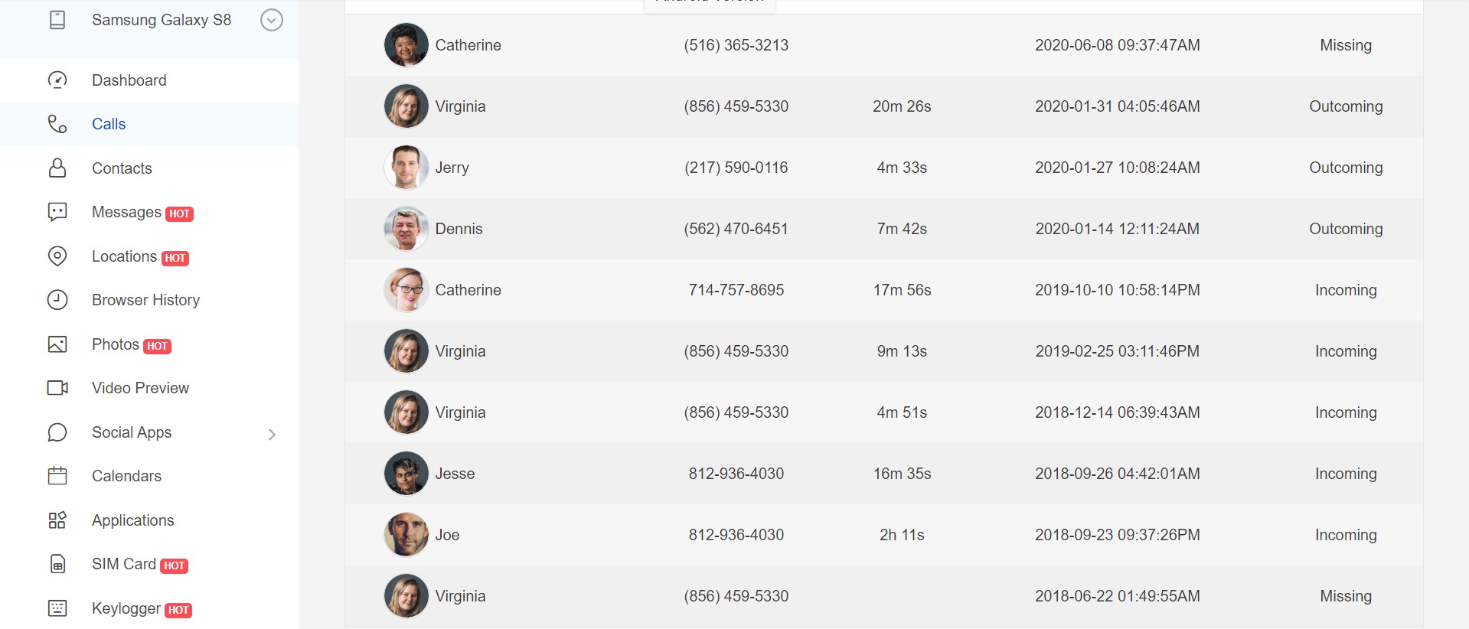Image resolution: width=1469 pixels, height=629 pixels.
Task: Click the Messages chat bubble icon
Action: tap(57, 212)
